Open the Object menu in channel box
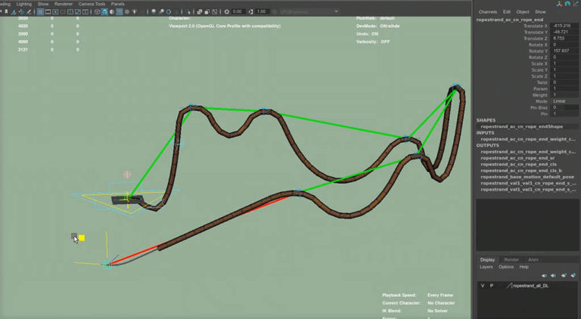Viewport: 581px width, 319px height. point(523,12)
